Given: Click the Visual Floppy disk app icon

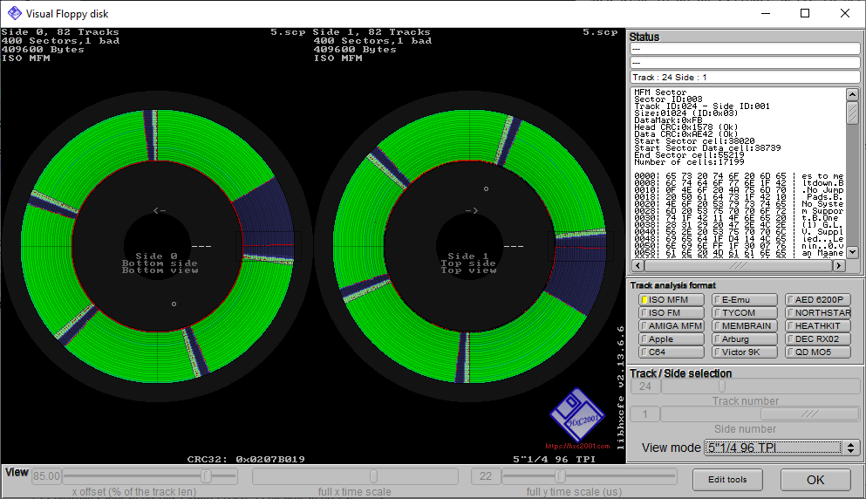Looking at the screenshot, I should tap(14, 13).
